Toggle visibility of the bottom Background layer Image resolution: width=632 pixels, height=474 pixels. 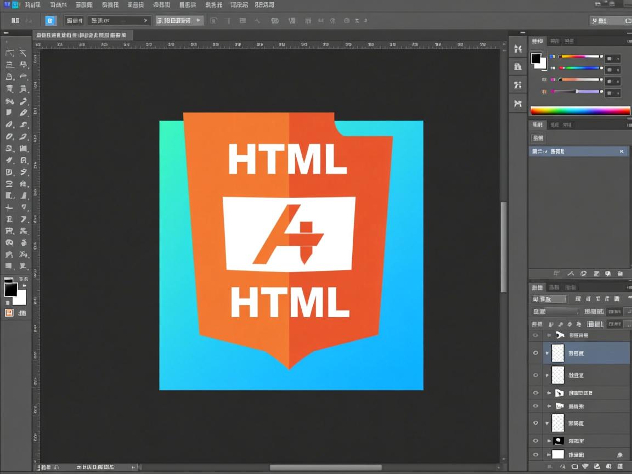535,454
